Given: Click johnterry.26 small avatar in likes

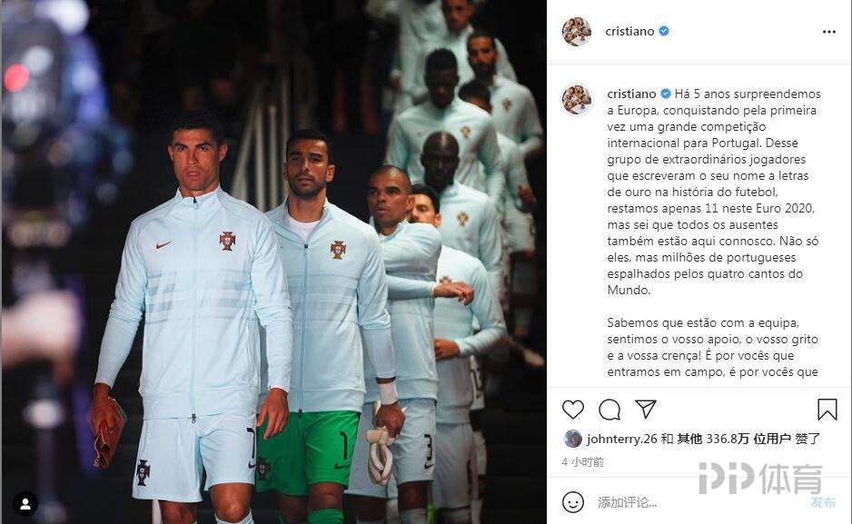Looking at the screenshot, I should [573, 439].
